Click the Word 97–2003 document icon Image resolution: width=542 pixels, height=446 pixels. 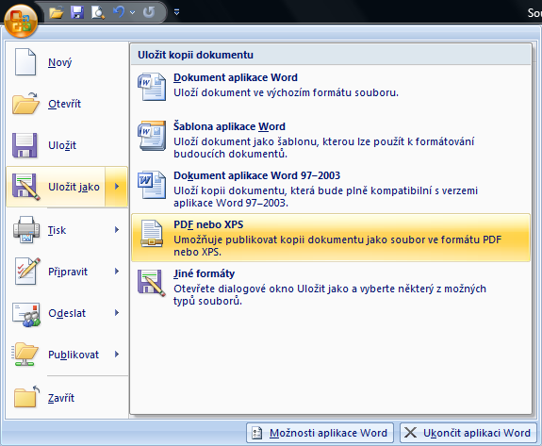tap(152, 185)
